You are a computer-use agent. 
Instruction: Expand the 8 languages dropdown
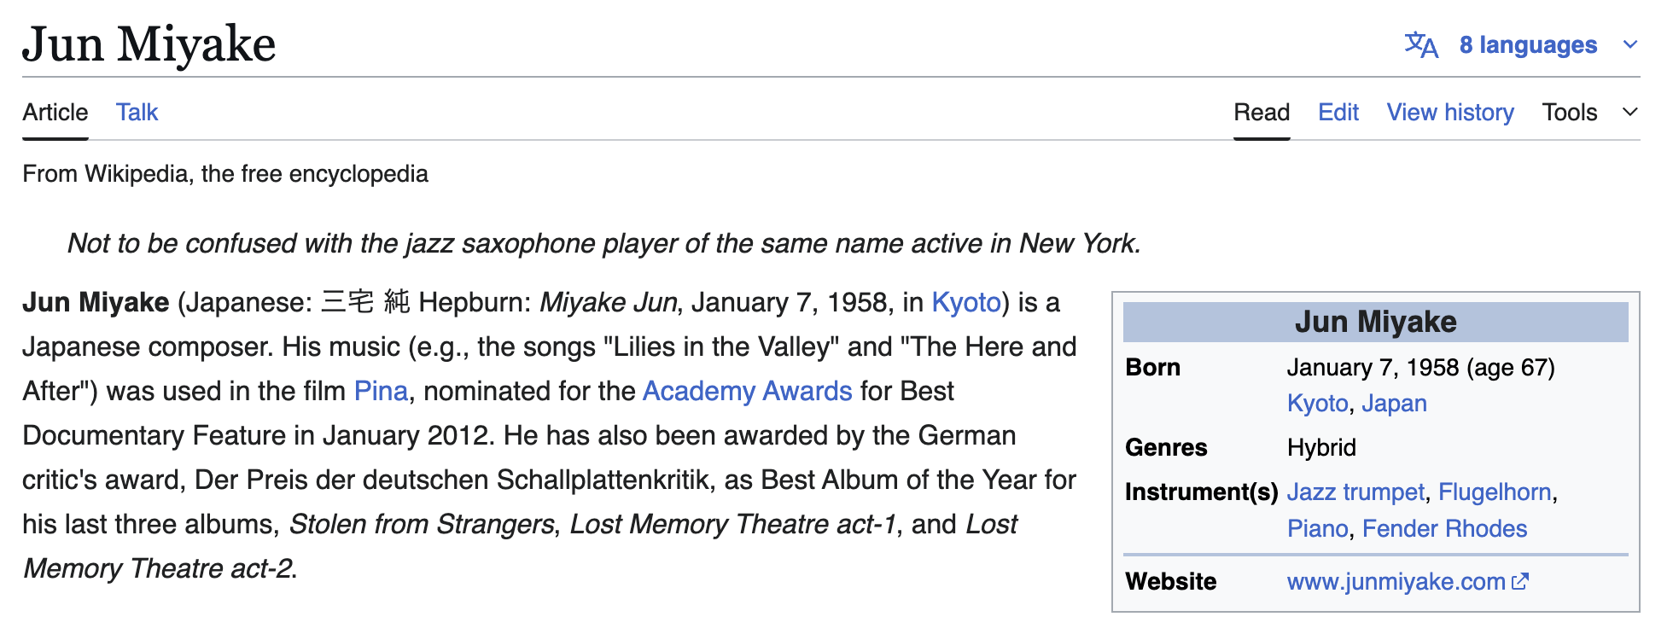tap(1528, 44)
